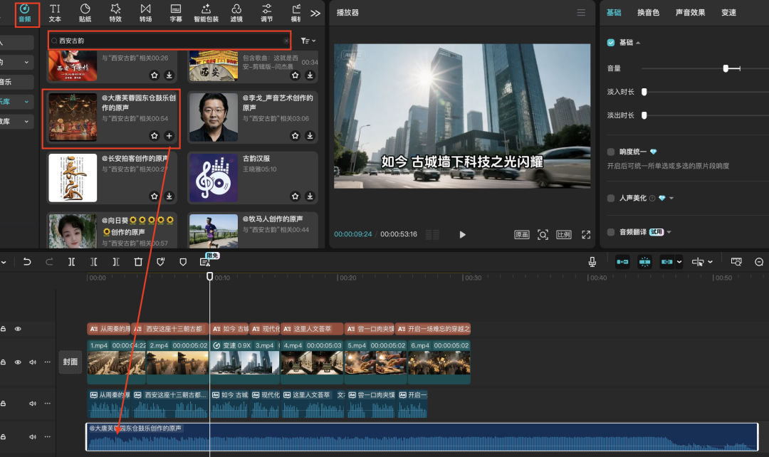The image size is (769, 457).
Task: Toggle the 人声美化 checkbox
Action: pos(611,198)
